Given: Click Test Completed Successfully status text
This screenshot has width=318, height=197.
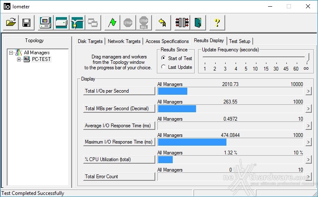Looking at the screenshot, I should tap(32, 193).
